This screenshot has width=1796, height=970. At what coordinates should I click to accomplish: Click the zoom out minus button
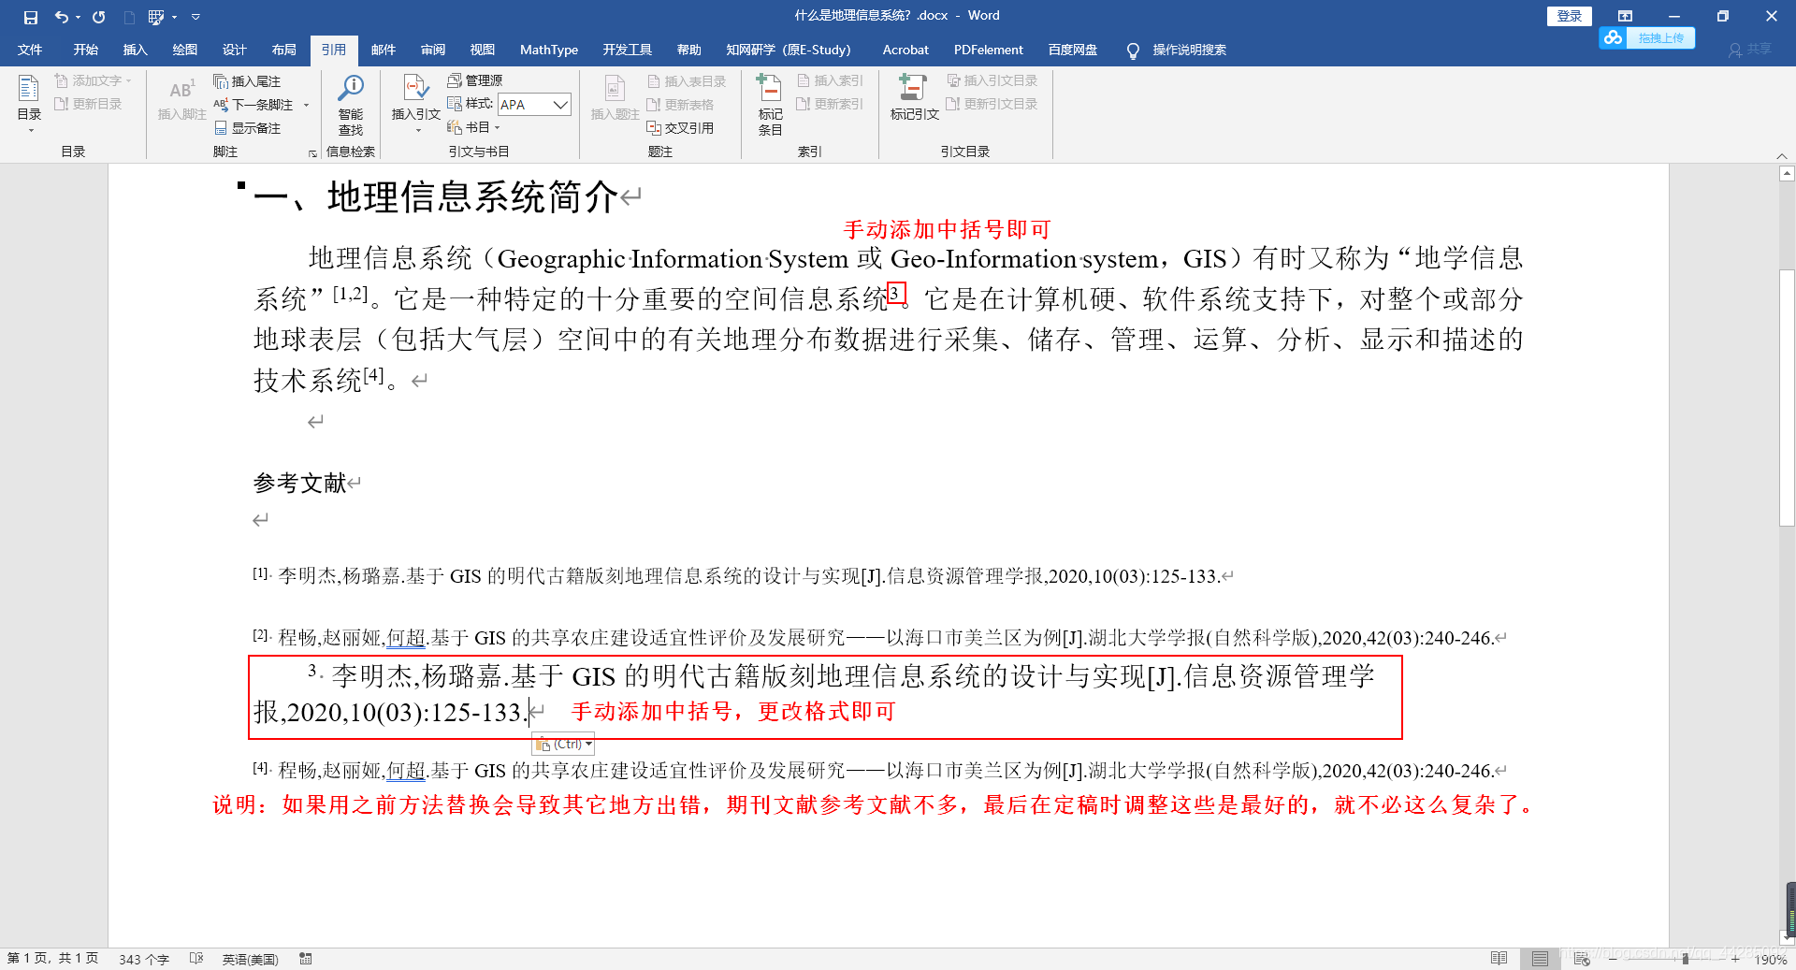click(1612, 959)
